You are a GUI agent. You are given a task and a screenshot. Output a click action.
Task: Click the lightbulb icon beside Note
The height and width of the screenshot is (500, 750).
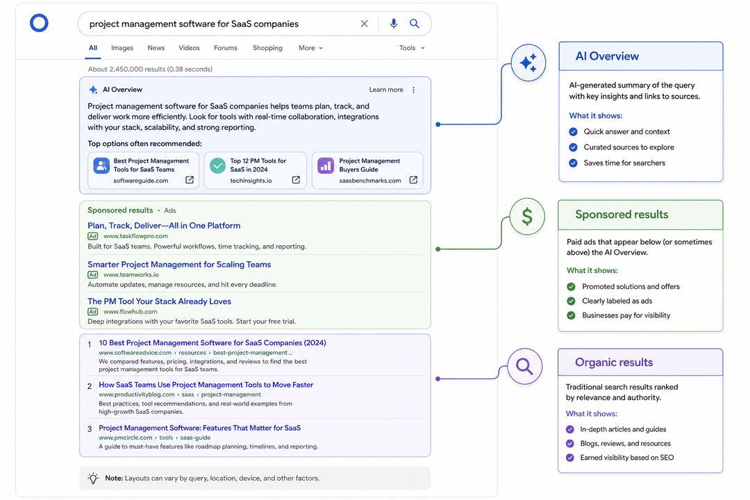click(93, 478)
